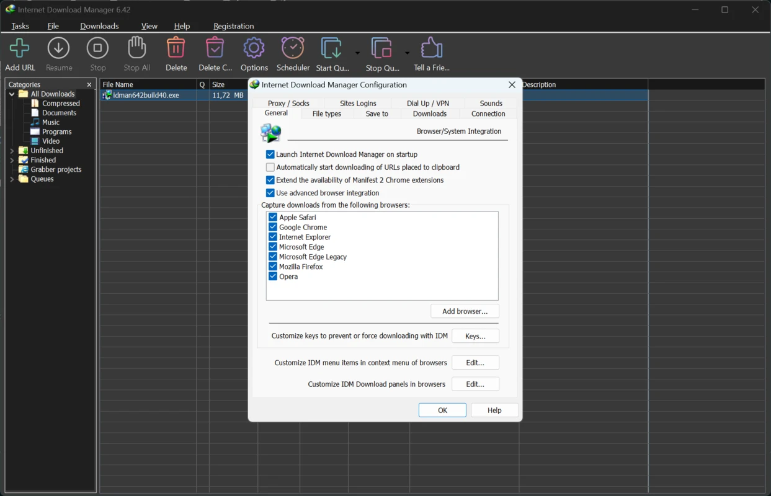Click the Add URL toolbar icon
Viewport: 771px width, 496px height.
(20, 48)
